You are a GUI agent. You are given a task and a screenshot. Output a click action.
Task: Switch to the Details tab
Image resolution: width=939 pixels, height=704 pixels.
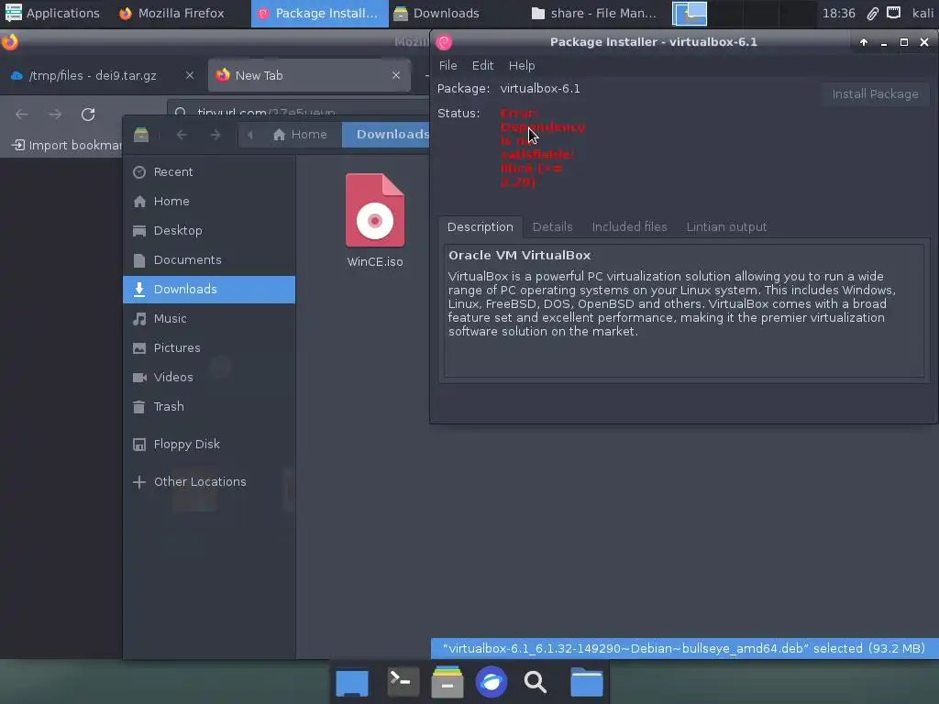(552, 227)
